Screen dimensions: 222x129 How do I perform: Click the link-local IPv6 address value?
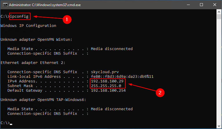[122, 77]
